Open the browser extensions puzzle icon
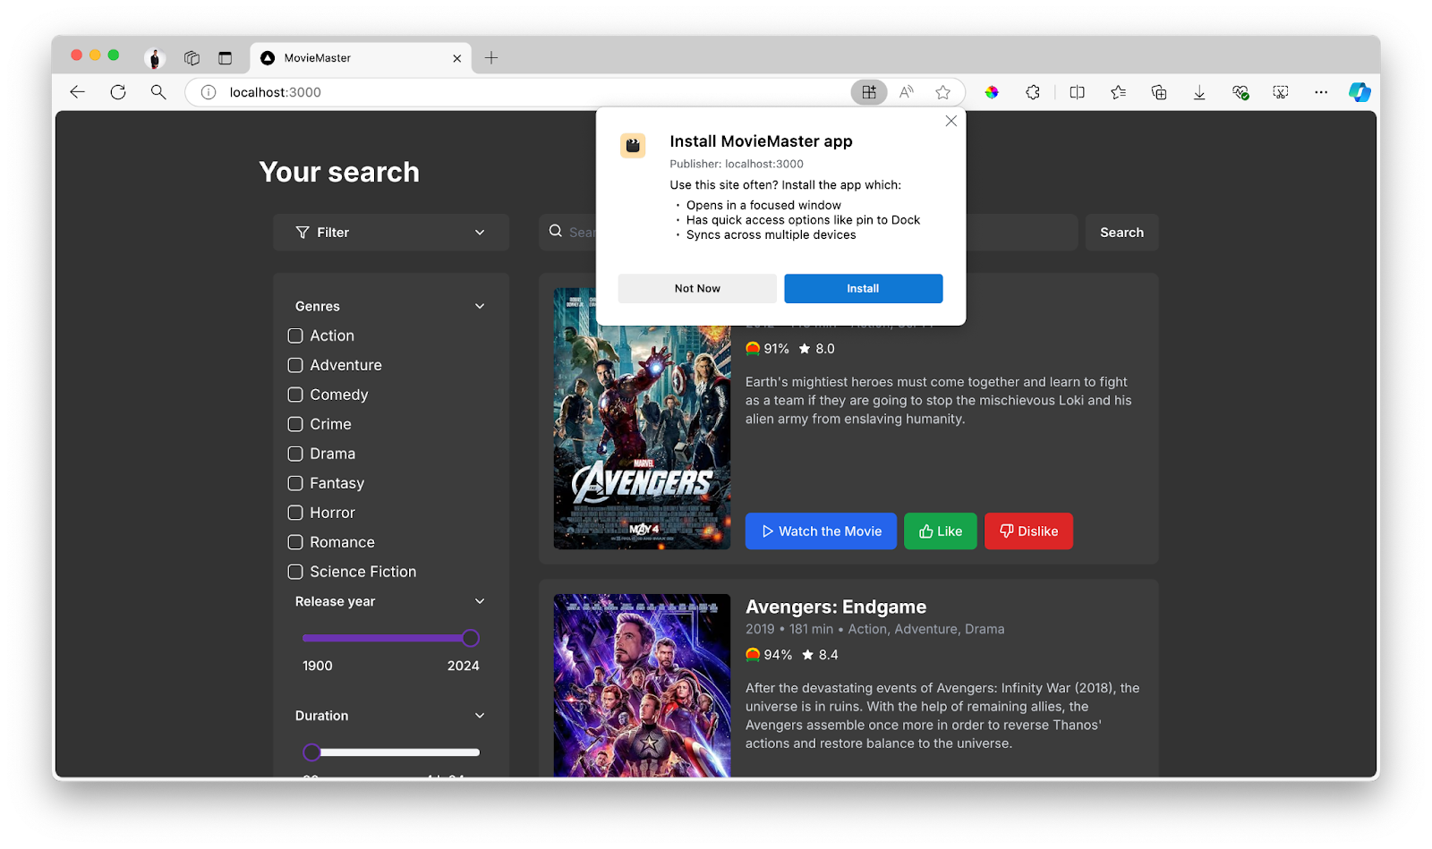 tap(1033, 92)
